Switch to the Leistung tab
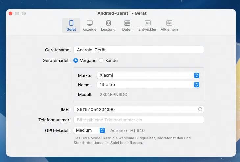The height and width of the screenshot is (162, 240). coord(108,26)
